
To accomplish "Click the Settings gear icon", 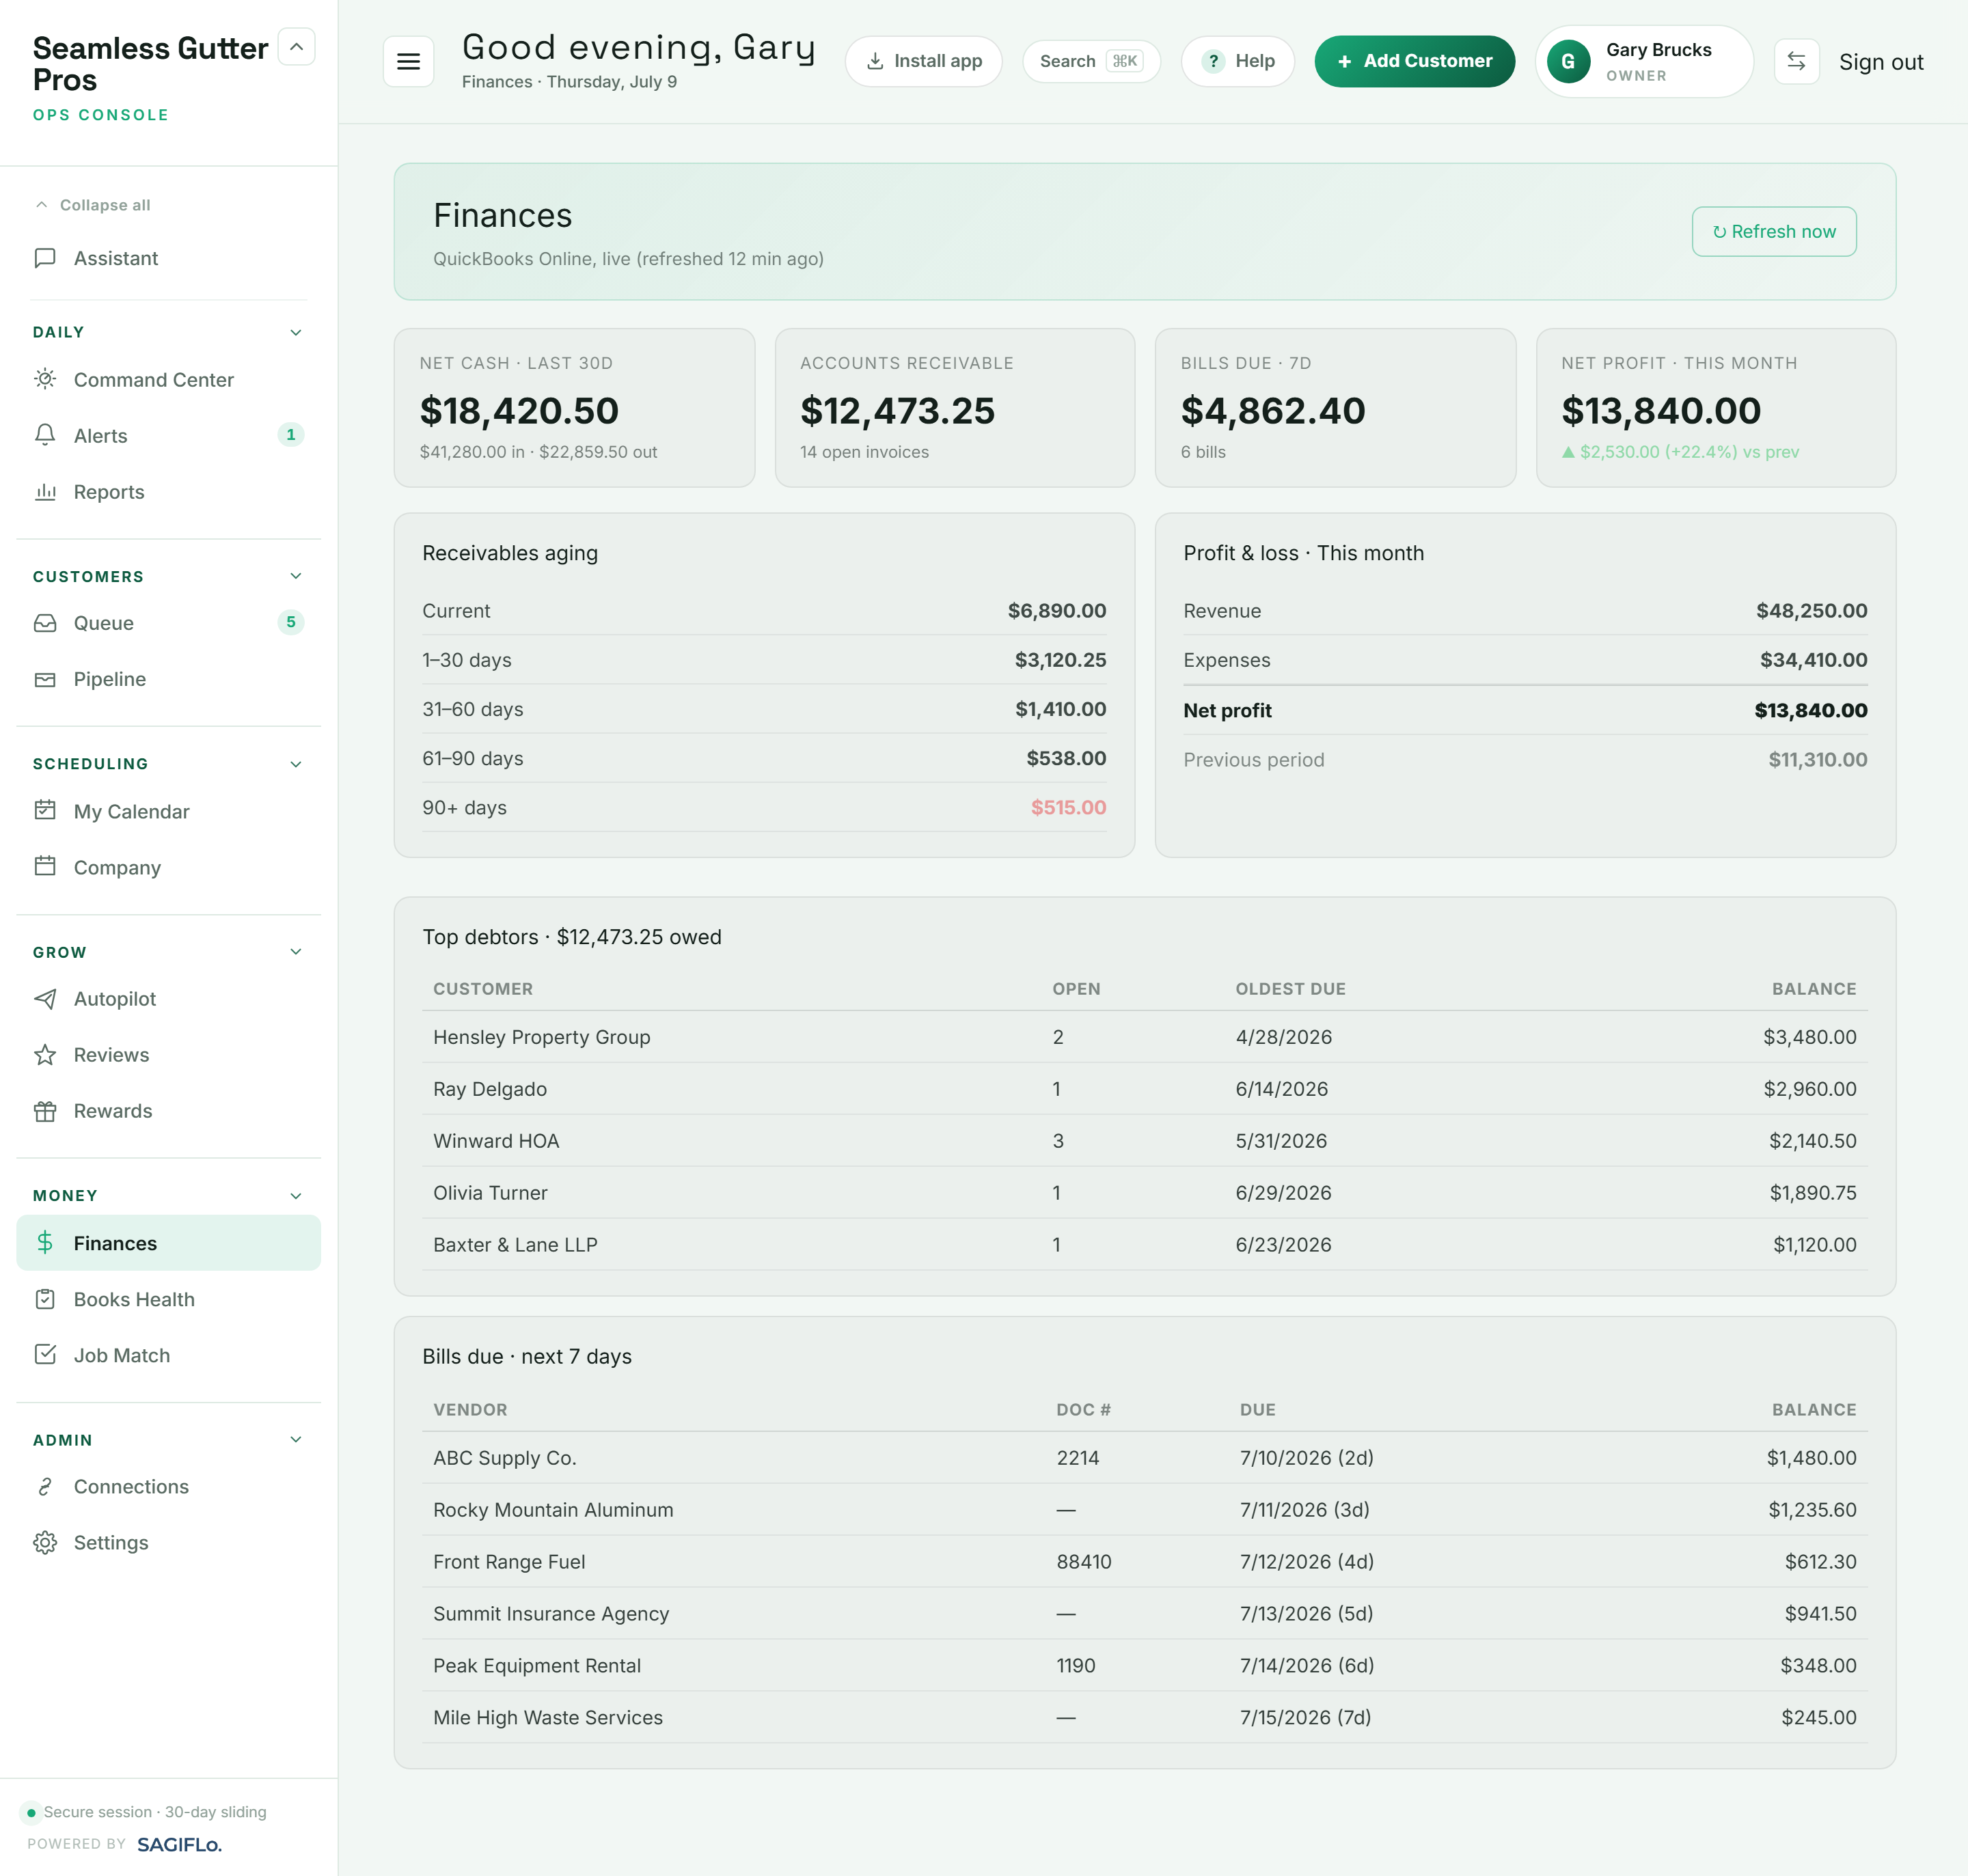I will pos(45,1542).
